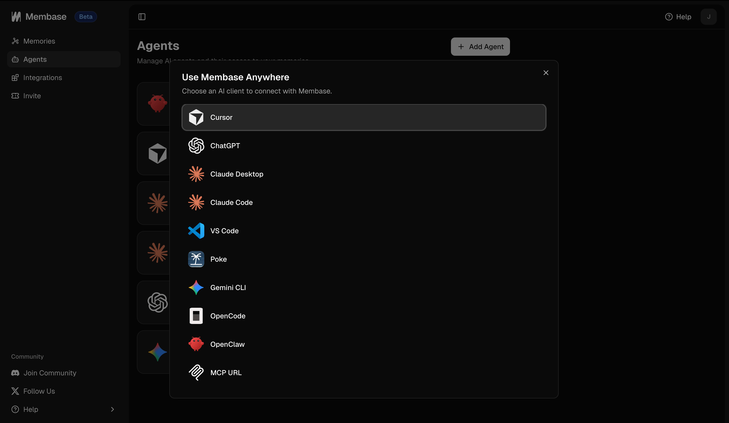Screen dimensions: 729x423
Task: Select MCP URL option
Action: [364, 372]
